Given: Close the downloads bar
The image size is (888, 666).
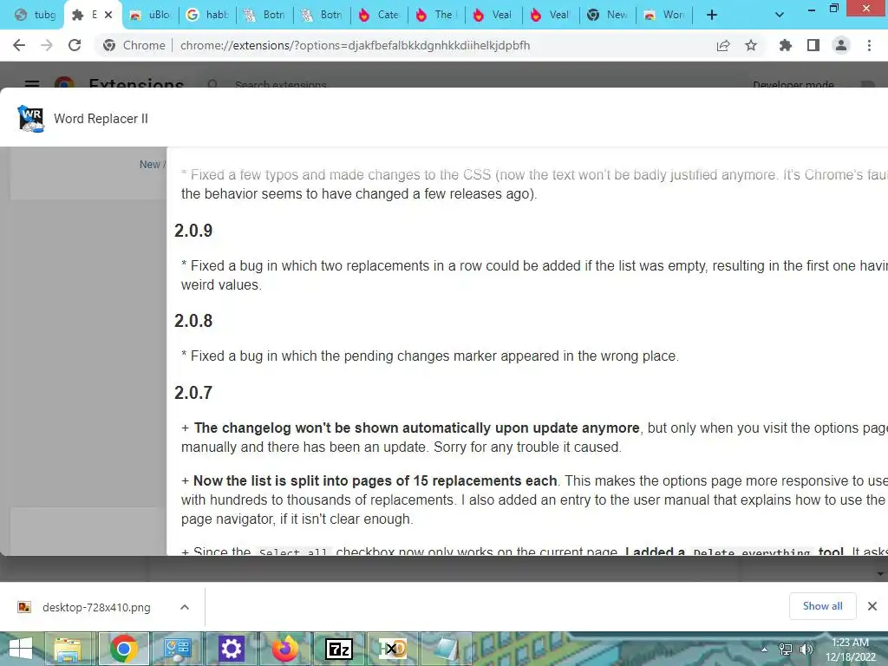Looking at the screenshot, I should point(872,606).
